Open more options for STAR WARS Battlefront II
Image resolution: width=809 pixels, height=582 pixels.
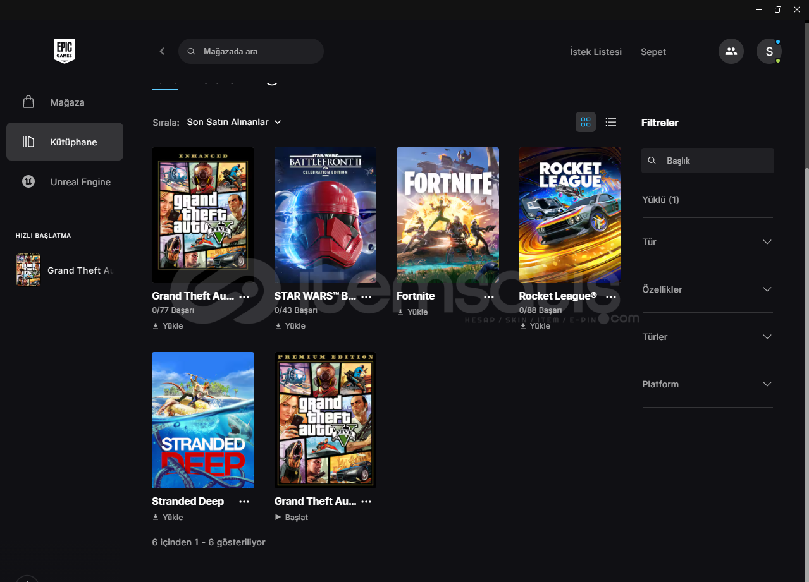pyautogui.click(x=366, y=296)
